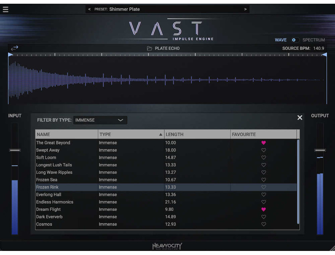Viewport: 335px width, 255px height.
Task: Favourite Dark Eververb heart icon
Action: 264,217
